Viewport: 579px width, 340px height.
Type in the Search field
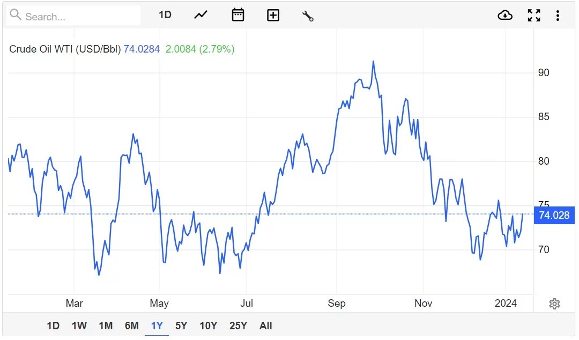[80, 16]
